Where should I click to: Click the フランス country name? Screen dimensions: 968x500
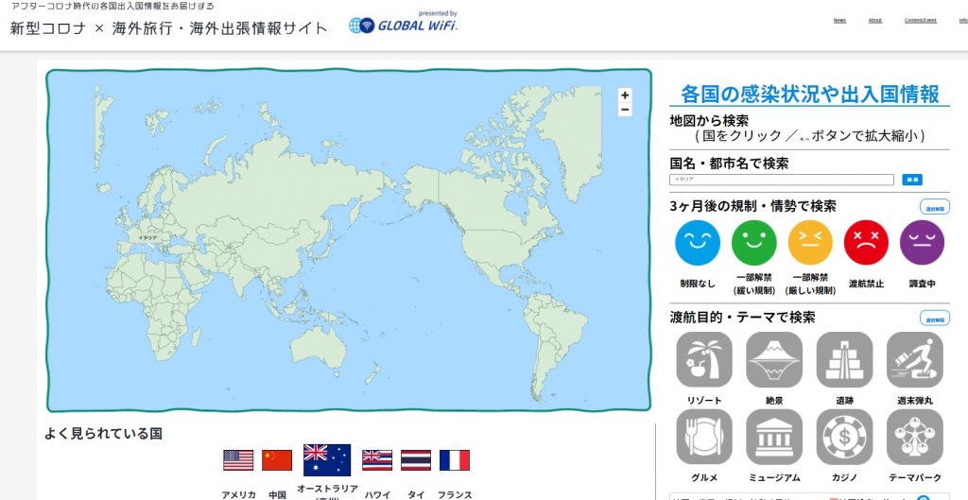pyautogui.click(x=455, y=494)
